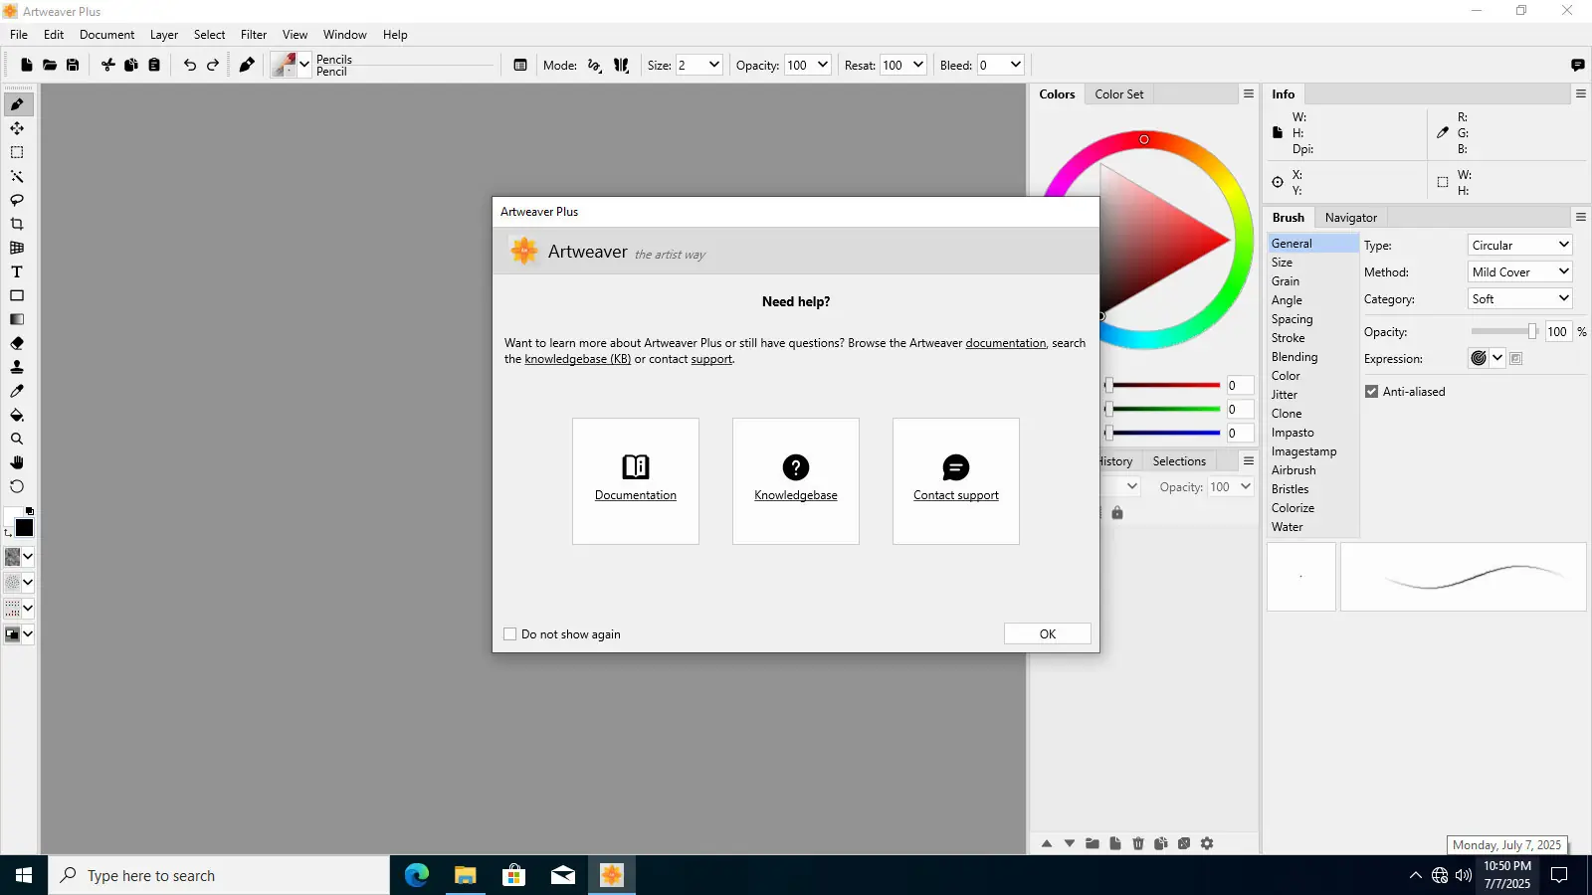This screenshot has width=1592, height=895.
Task: Select the rectangular Selection tool
Action: pyautogui.click(x=17, y=152)
